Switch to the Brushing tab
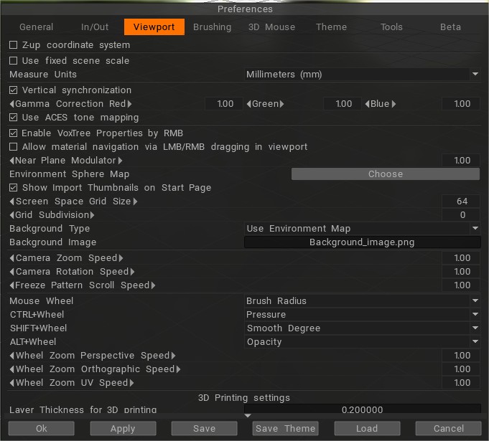Image resolution: width=489 pixels, height=441 pixels. pos(212,27)
